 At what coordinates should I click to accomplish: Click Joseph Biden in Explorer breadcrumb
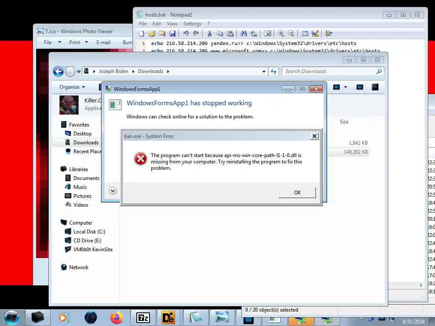point(113,71)
